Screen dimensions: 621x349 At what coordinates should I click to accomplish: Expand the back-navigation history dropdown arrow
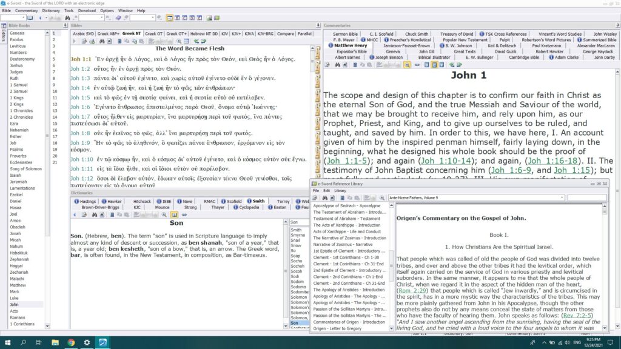[x=46, y=18]
